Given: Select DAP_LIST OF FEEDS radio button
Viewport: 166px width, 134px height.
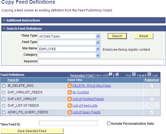Looking at the screenshot, I should [x=4, y=106].
